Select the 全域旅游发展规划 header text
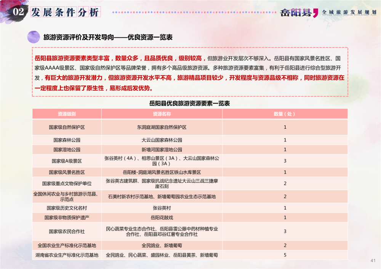The image size is (381, 269). (x=349, y=12)
